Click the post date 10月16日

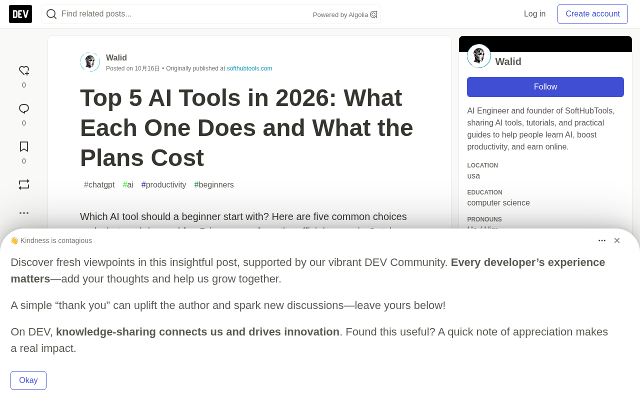tap(147, 68)
